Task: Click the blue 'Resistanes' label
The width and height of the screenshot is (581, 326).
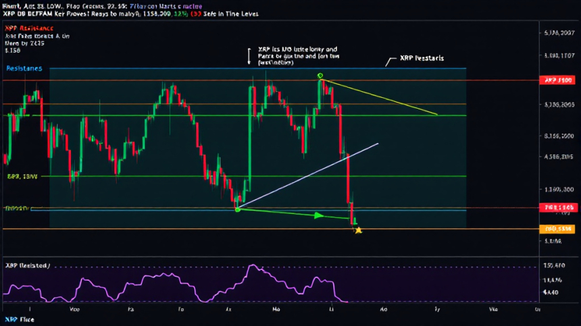Action: pyautogui.click(x=24, y=68)
